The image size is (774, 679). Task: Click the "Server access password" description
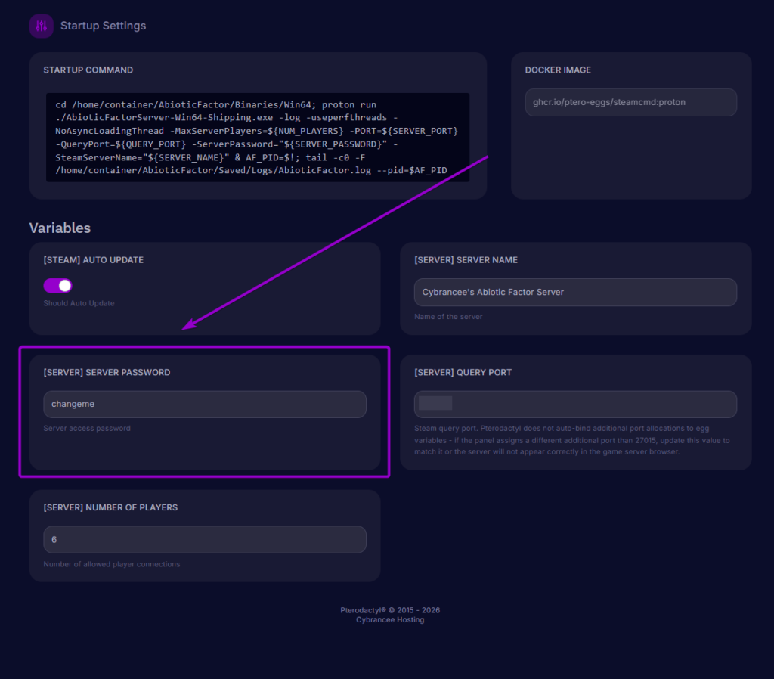87,428
